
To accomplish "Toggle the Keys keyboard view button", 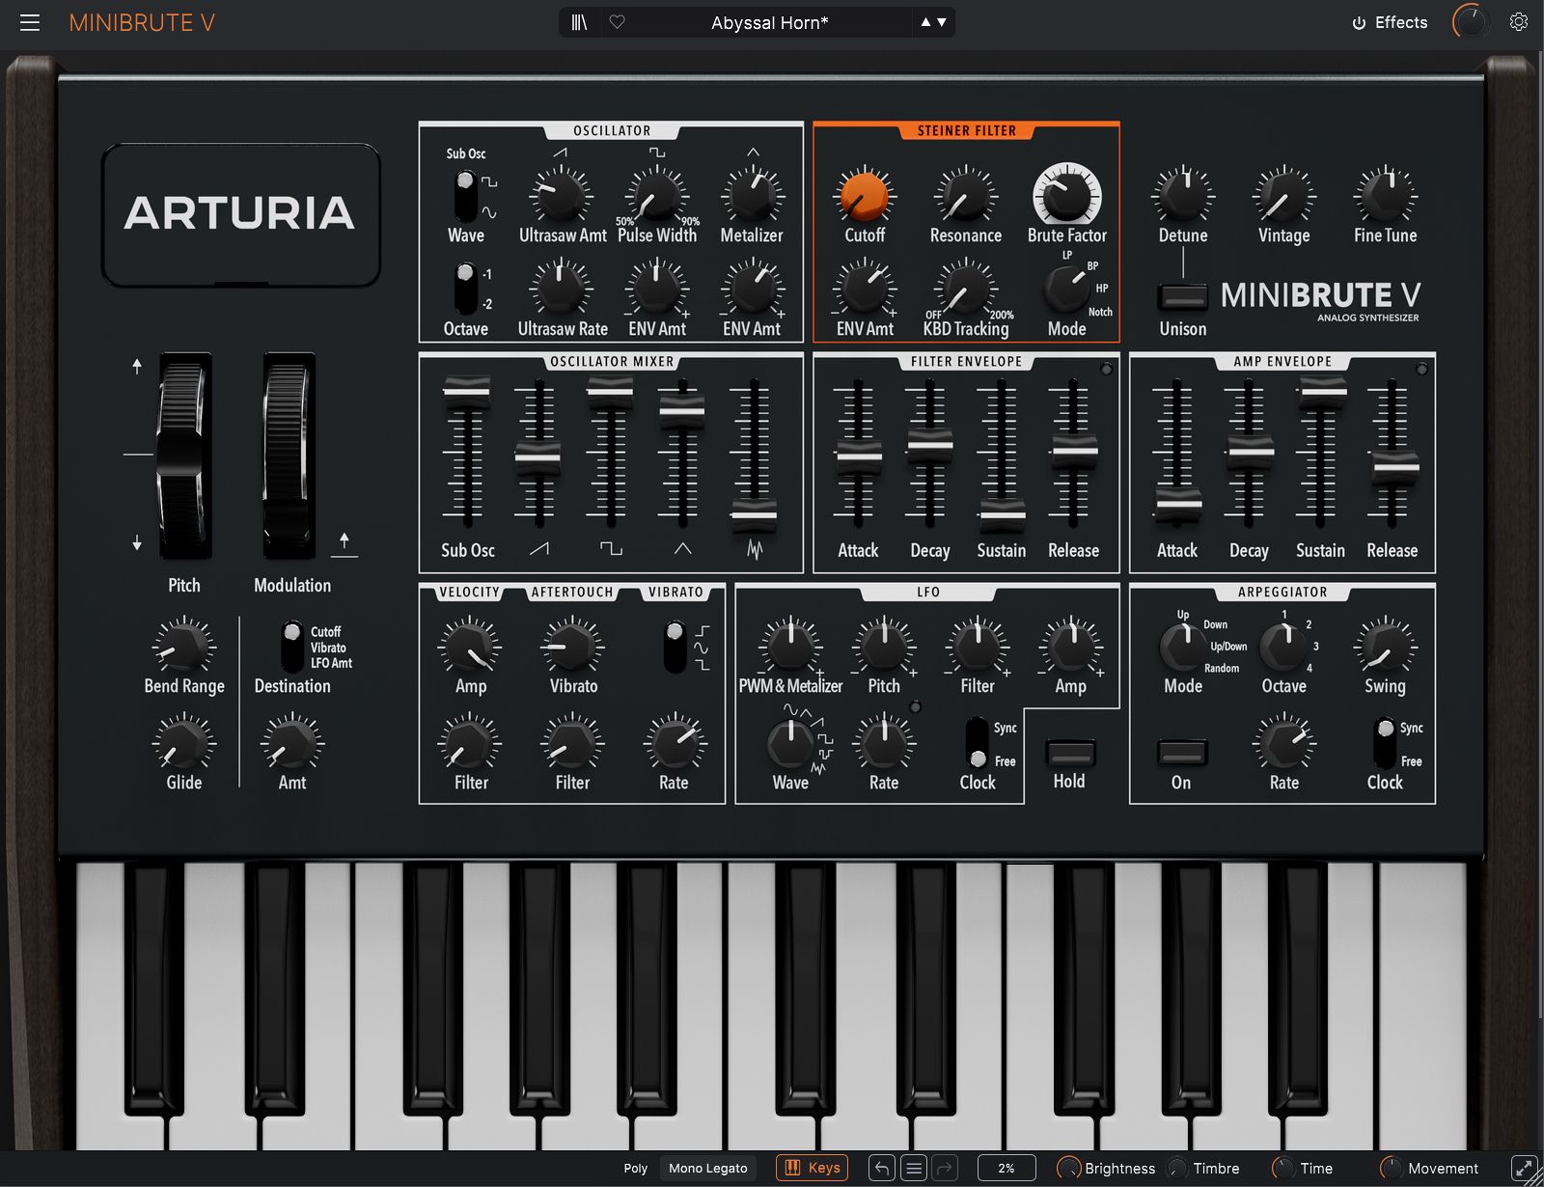I will [813, 1168].
